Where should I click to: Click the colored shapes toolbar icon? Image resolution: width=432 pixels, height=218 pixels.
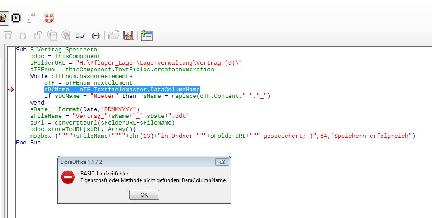tap(3, 18)
